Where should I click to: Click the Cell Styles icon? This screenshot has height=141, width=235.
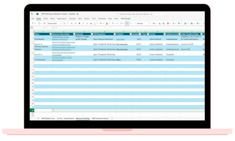click(x=173, y=23)
